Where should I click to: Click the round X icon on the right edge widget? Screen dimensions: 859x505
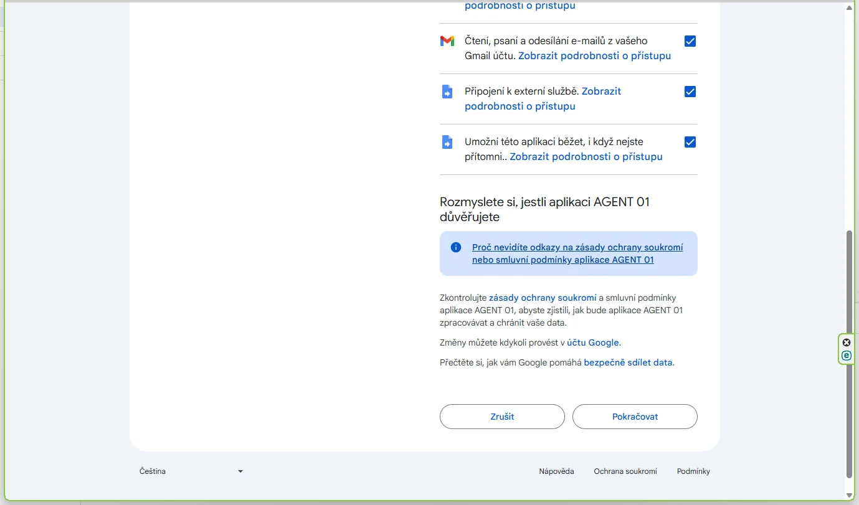(x=847, y=342)
